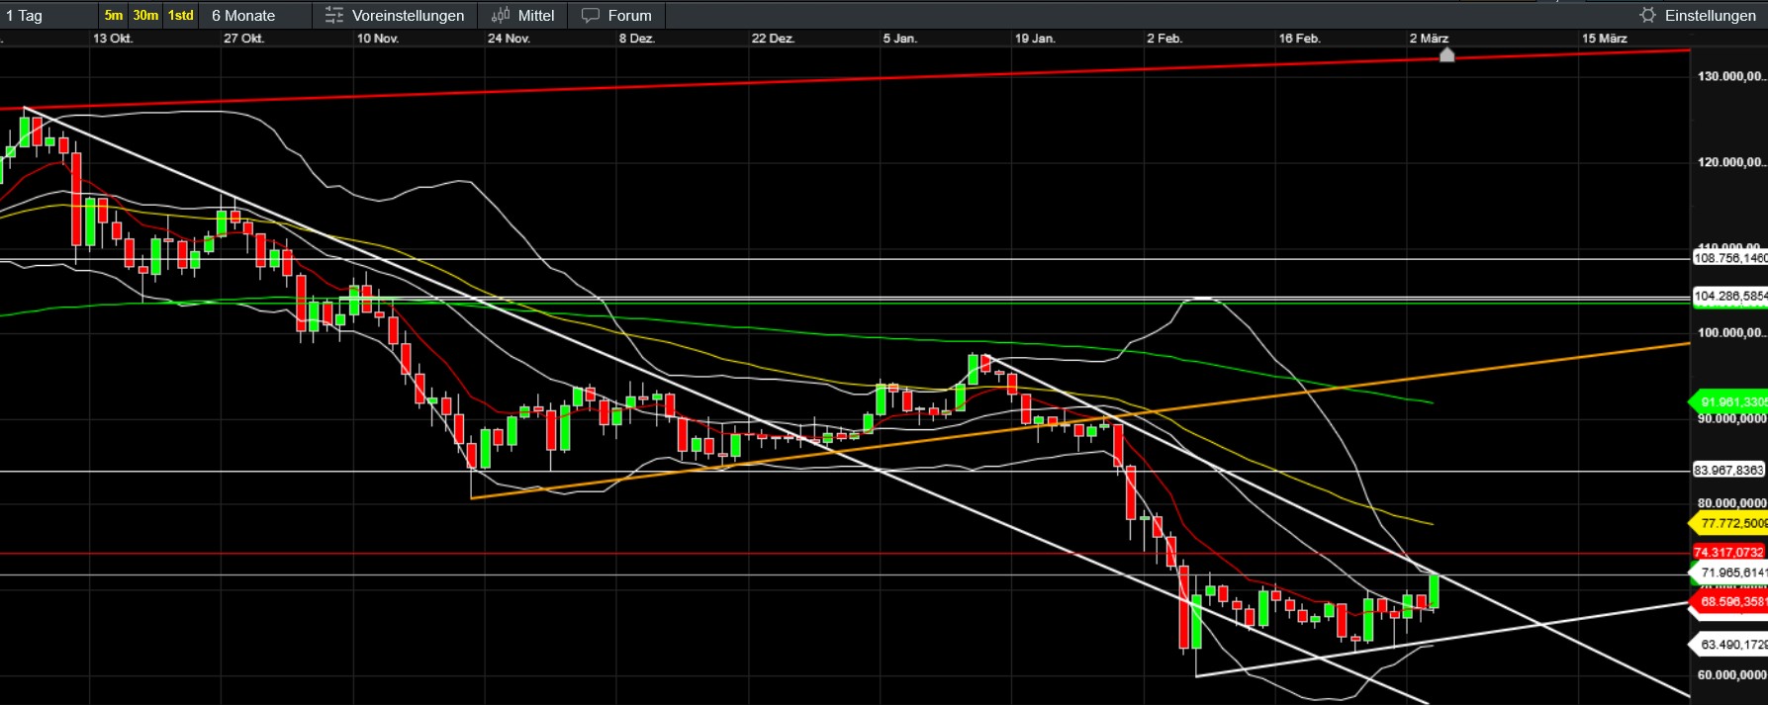Switch to the 5m interval

click(114, 16)
